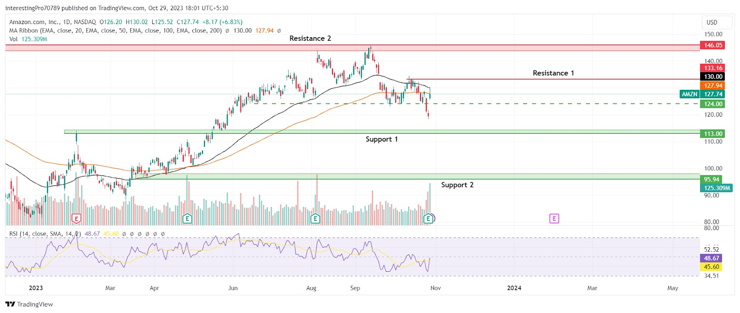Click the L125.52 low value

(162, 22)
